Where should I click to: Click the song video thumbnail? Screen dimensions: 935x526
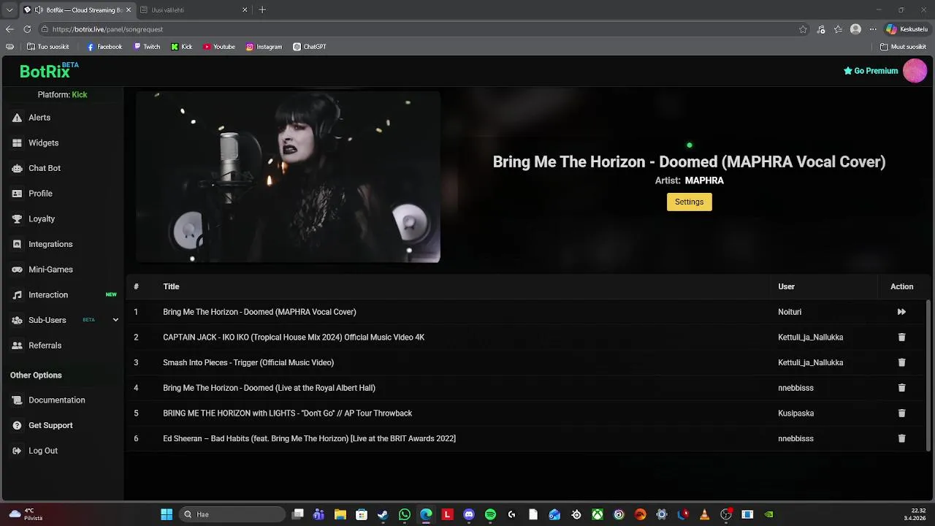(x=288, y=177)
